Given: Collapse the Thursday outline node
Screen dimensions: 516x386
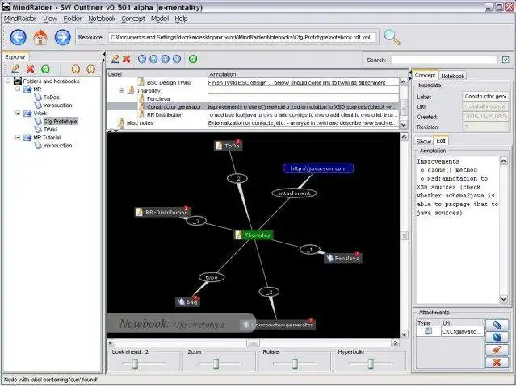Looking at the screenshot, I should point(121,90).
